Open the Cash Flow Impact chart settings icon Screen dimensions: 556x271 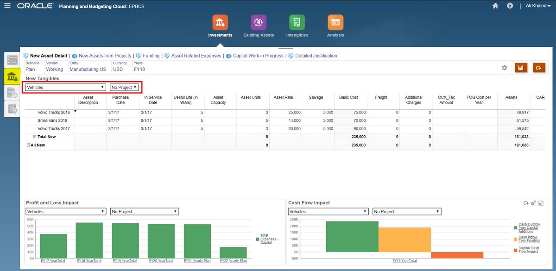pyautogui.click(x=533, y=203)
